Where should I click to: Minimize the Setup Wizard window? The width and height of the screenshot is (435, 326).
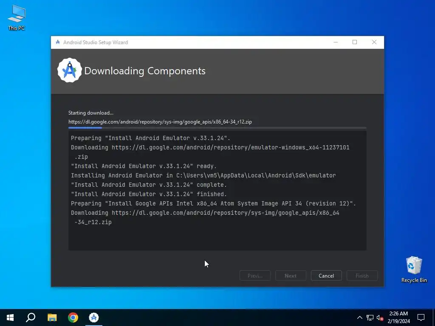point(336,42)
